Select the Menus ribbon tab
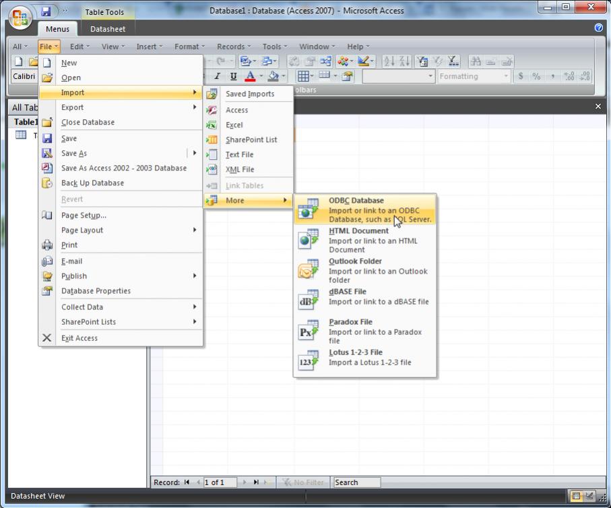The width and height of the screenshot is (611, 508). pyautogui.click(x=57, y=29)
